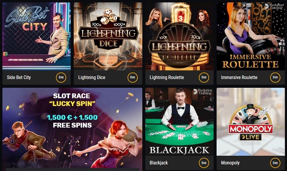Open the Slot Race Lucky Spin banner
287x171 pixels.
[x=72, y=129]
